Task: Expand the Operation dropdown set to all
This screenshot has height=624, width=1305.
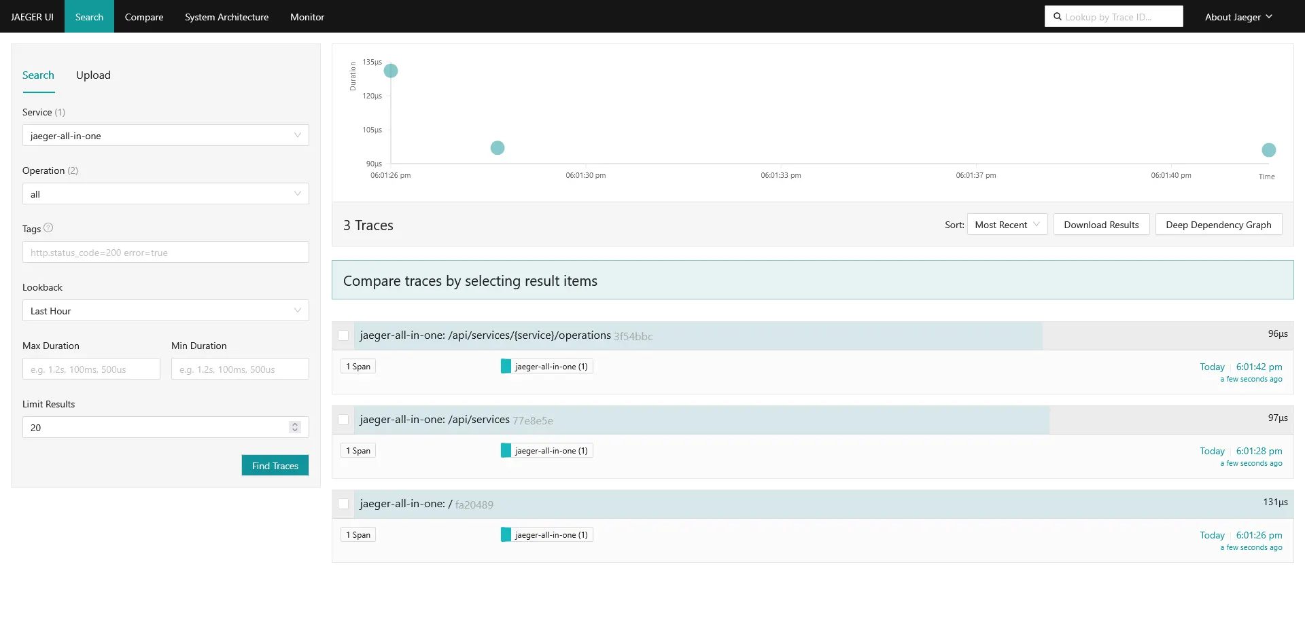Action: coord(165,194)
